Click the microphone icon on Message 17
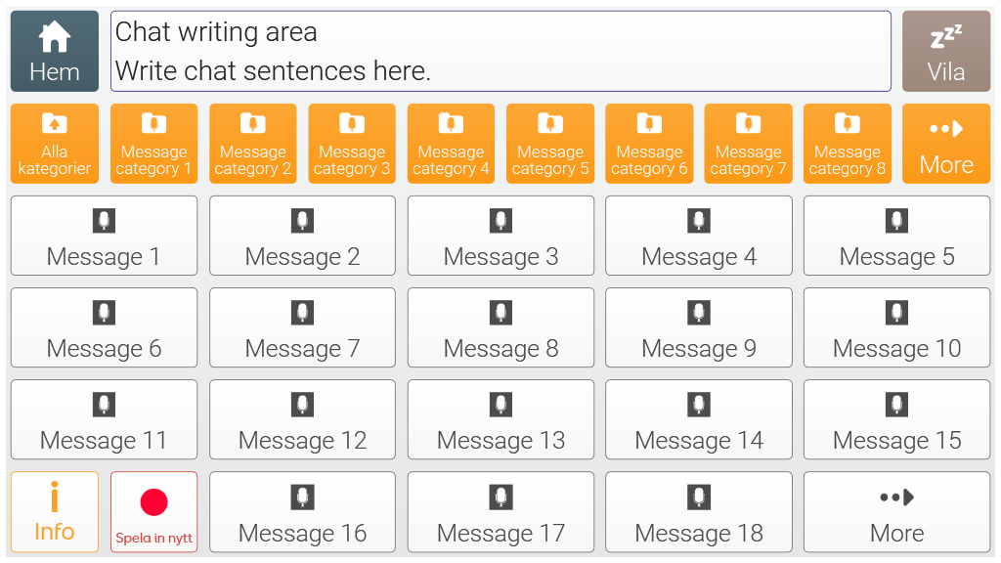Screen dimensions: 1001x563 click(500, 498)
